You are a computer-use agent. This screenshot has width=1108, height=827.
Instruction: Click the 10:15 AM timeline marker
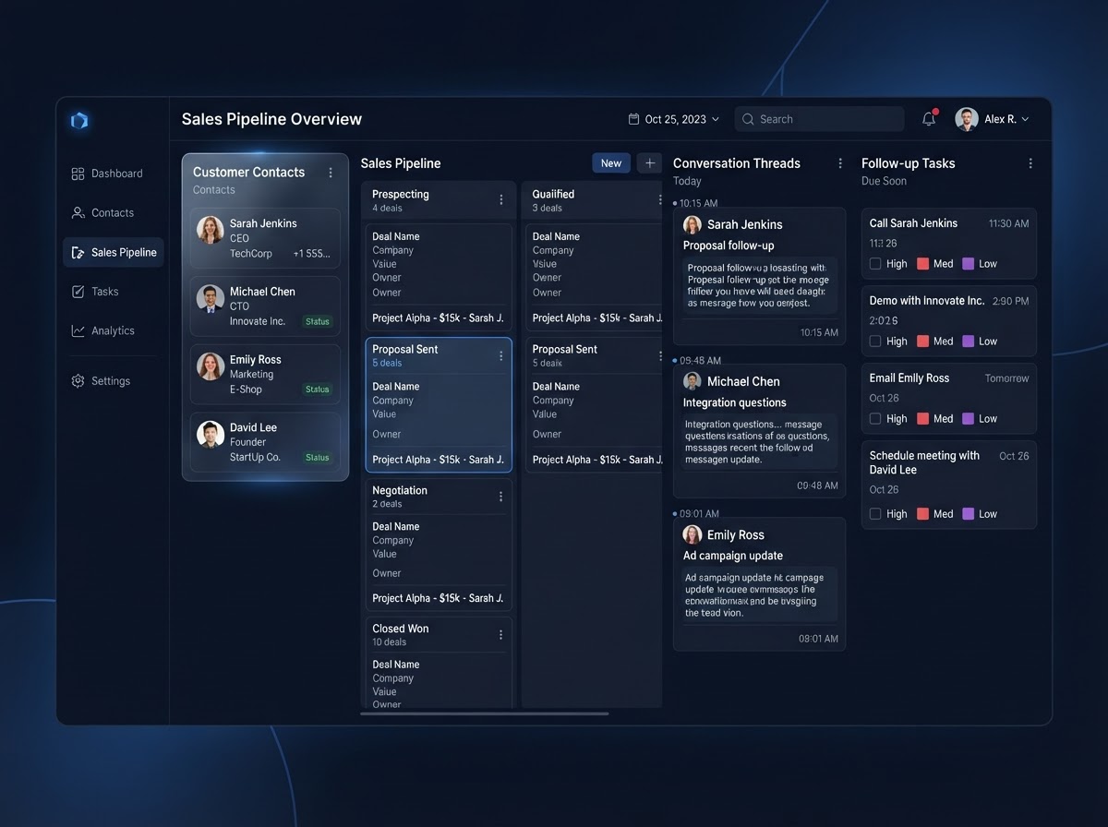coord(695,203)
